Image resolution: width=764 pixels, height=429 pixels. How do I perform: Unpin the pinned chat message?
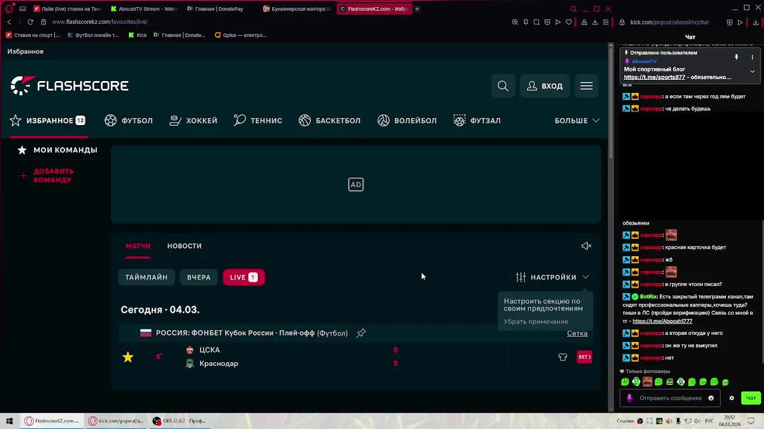(x=737, y=57)
